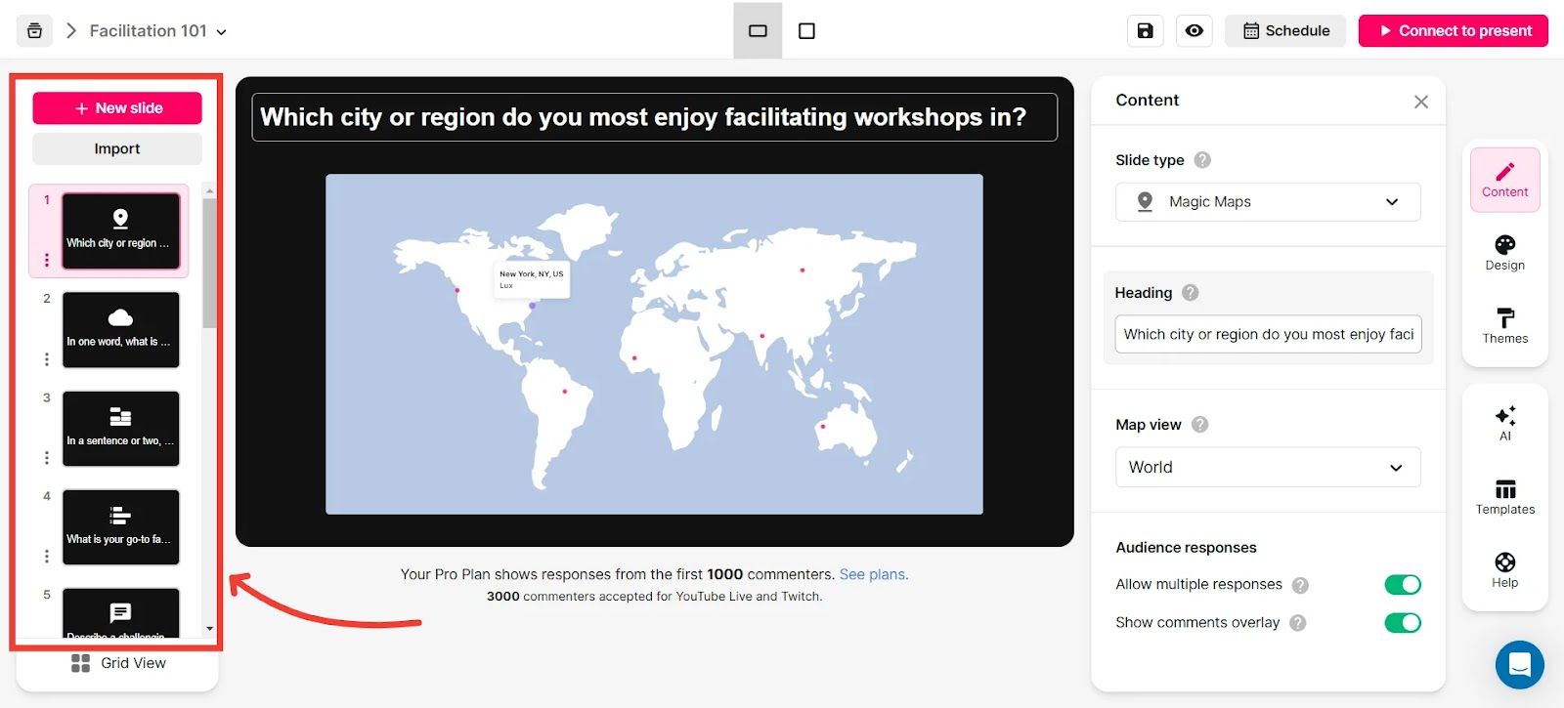Click the slide list vertical scrollbar

[209, 264]
